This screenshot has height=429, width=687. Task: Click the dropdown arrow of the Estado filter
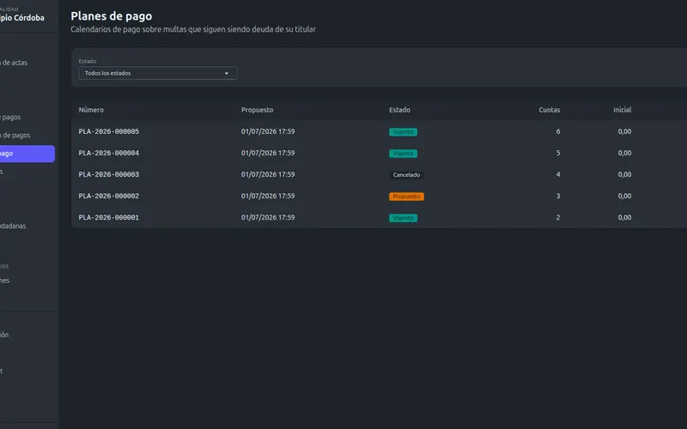pyautogui.click(x=227, y=74)
